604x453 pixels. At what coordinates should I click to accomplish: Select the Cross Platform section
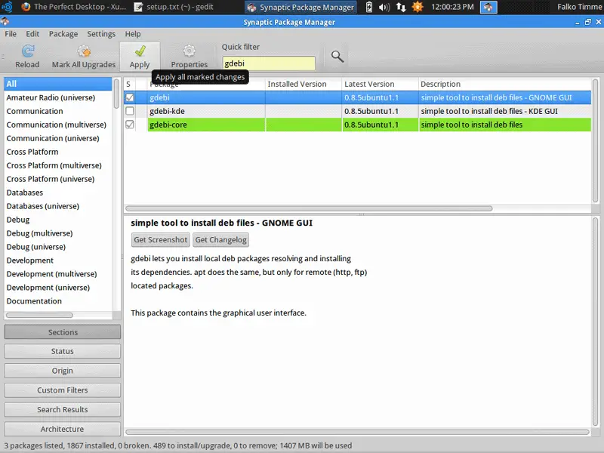[58, 152]
